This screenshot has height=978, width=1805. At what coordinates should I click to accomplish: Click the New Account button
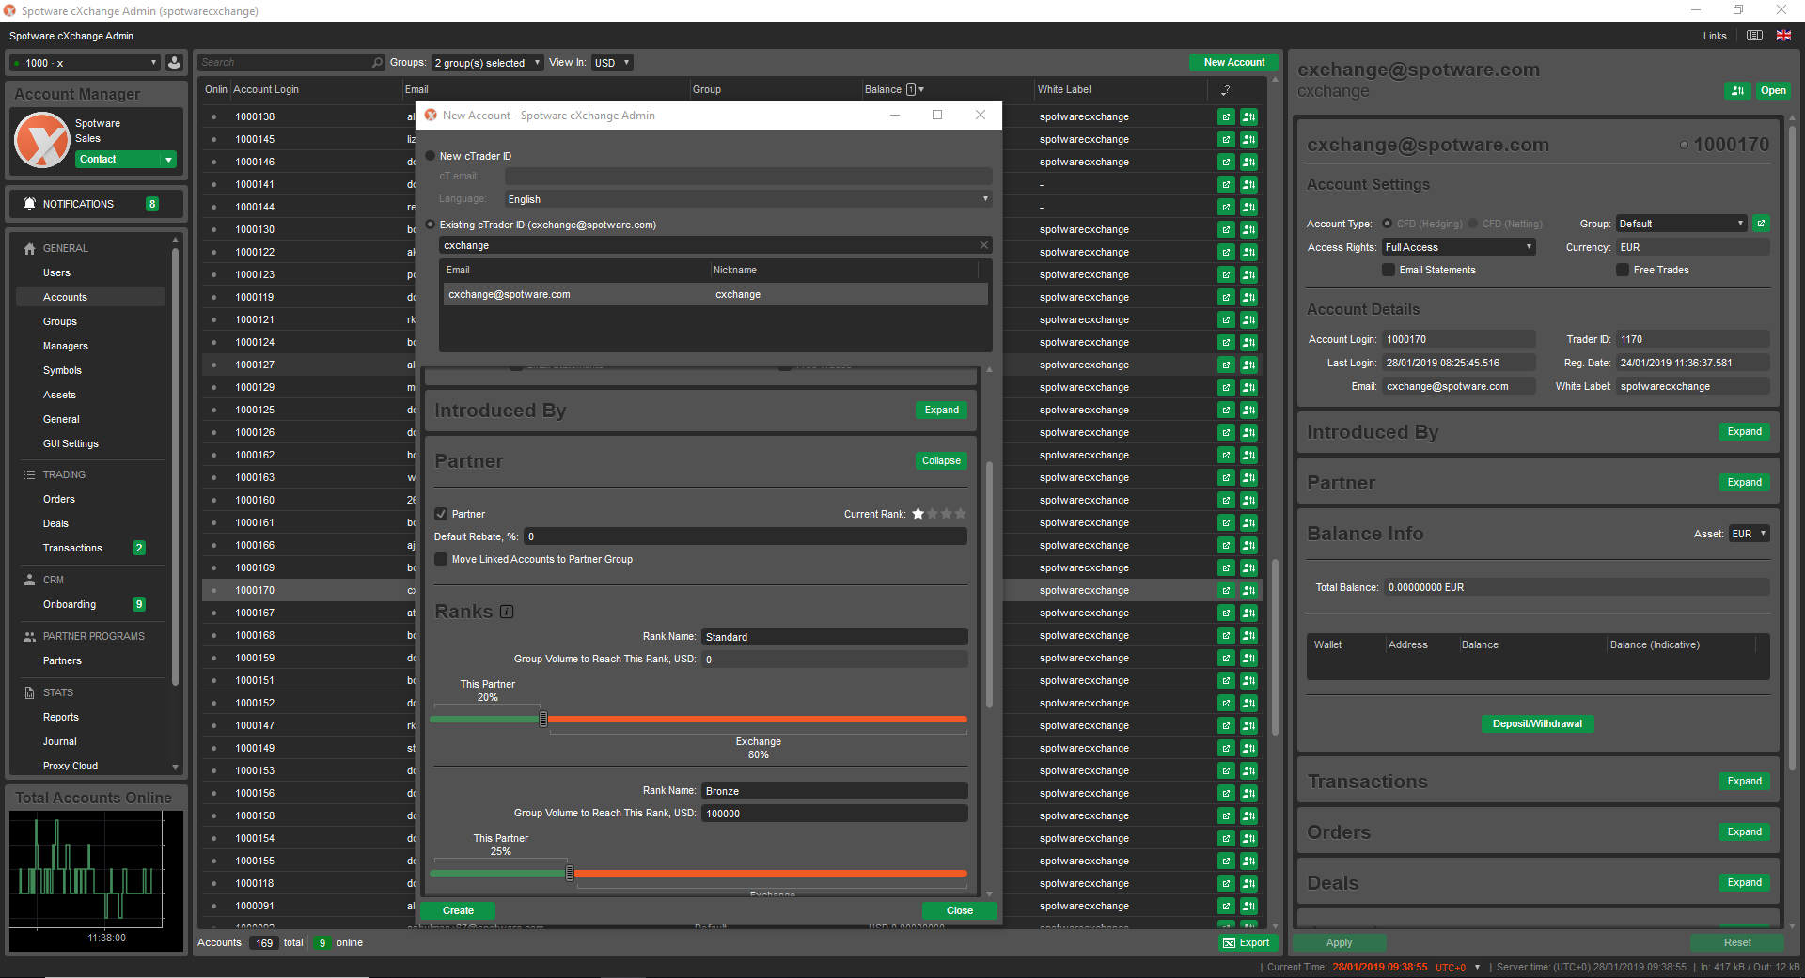coord(1234,62)
